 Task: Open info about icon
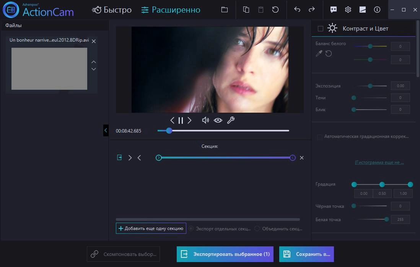(x=377, y=10)
